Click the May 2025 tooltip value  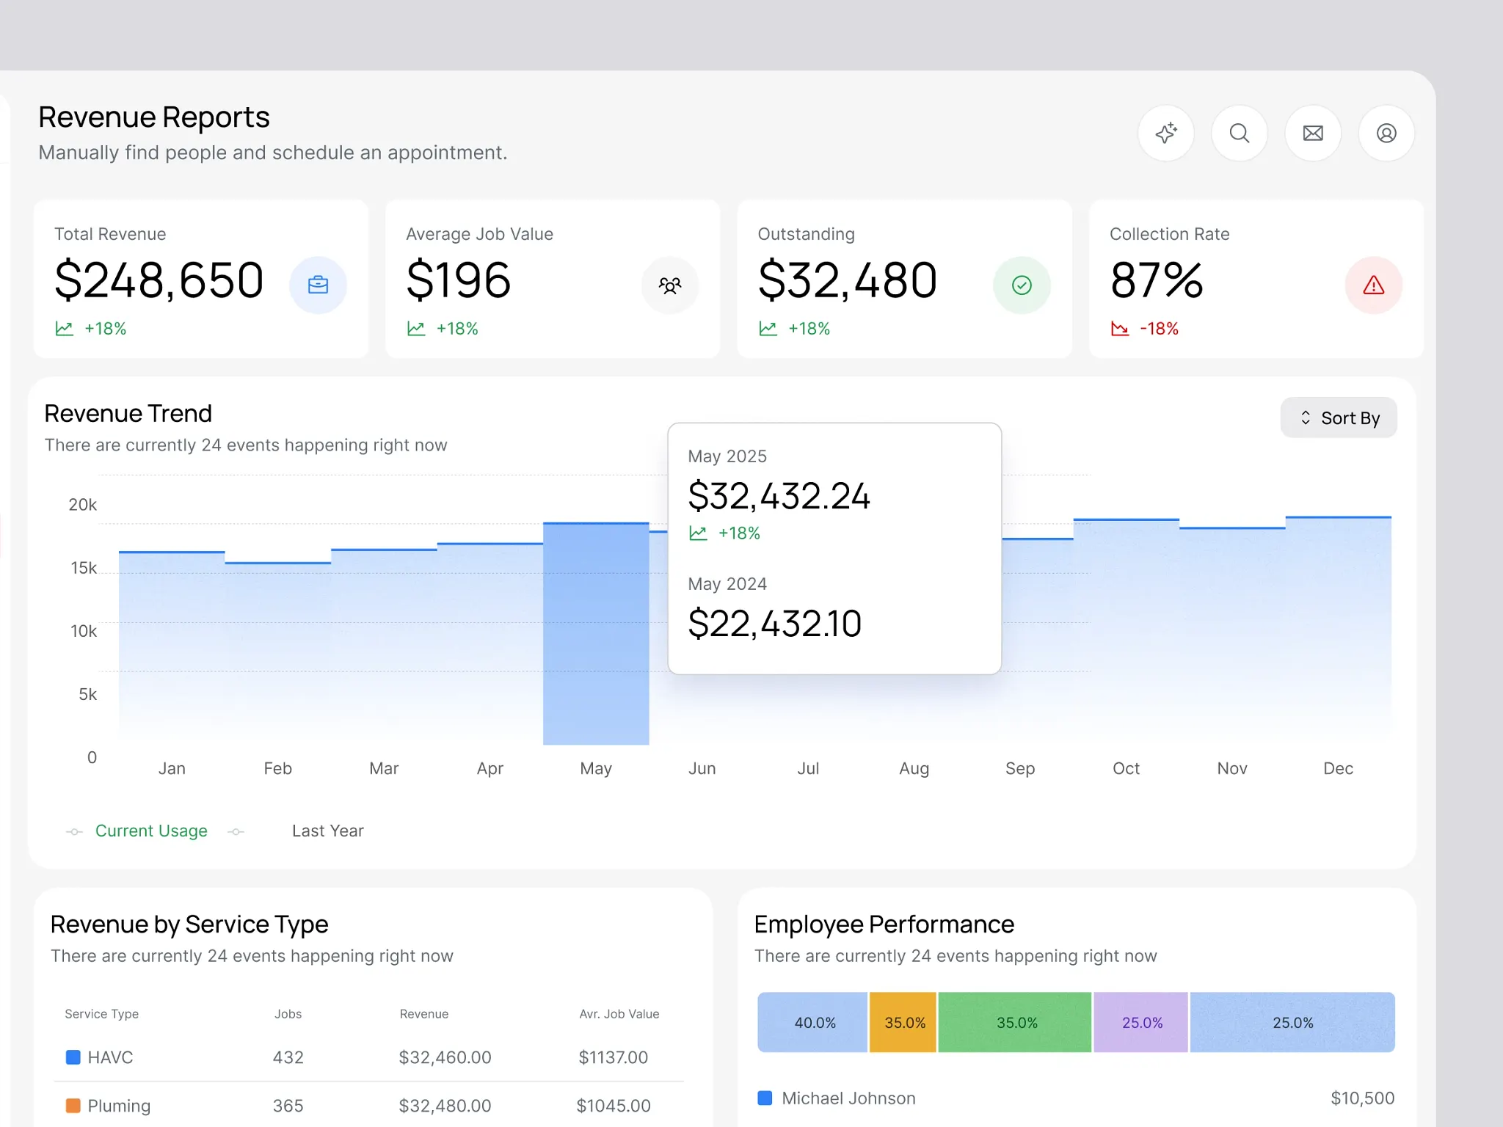(x=779, y=497)
